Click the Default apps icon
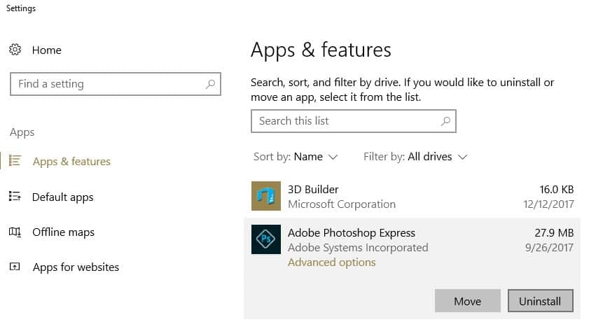This screenshot has height=322, width=589. [x=15, y=196]
